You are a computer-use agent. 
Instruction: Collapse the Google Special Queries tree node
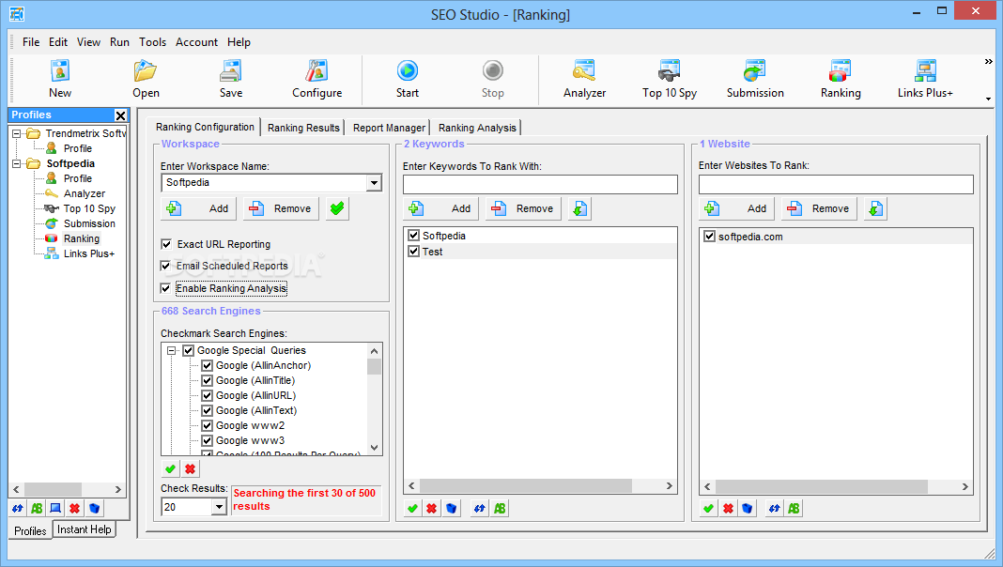pyautogui.click(x=172, y=350)
